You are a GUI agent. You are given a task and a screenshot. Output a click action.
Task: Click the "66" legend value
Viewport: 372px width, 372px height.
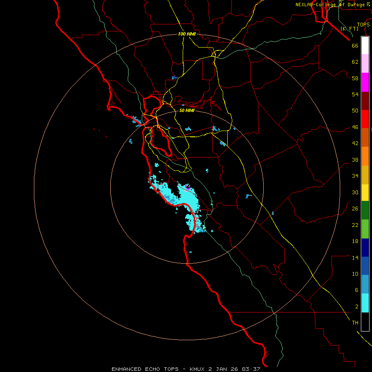(355, 45)
